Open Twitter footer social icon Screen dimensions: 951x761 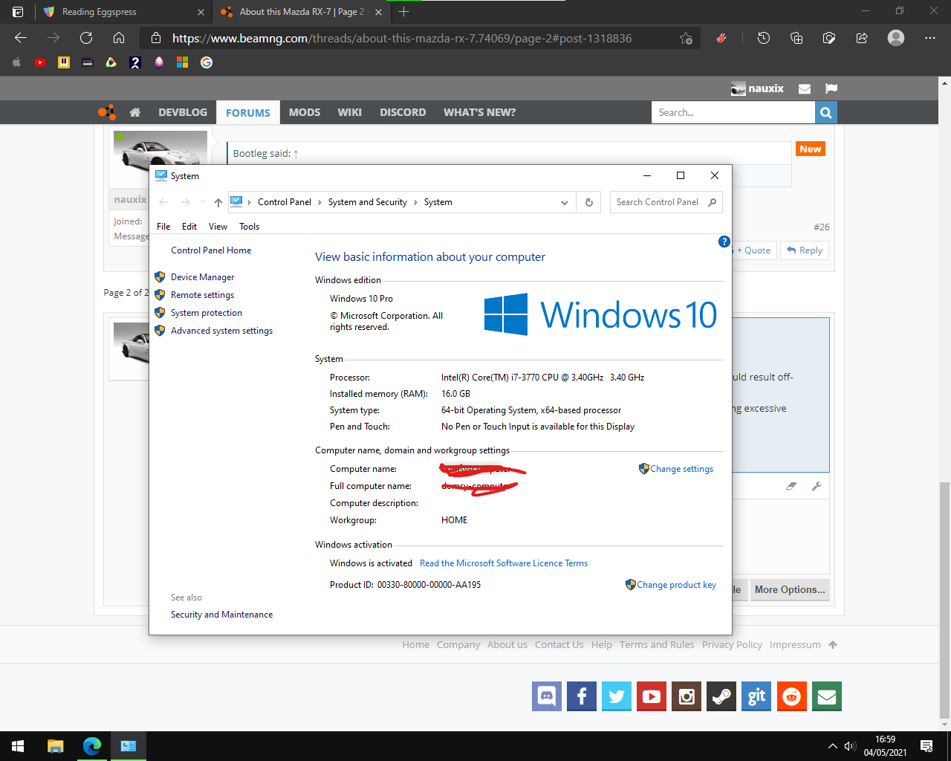click(x=617, y=696)
